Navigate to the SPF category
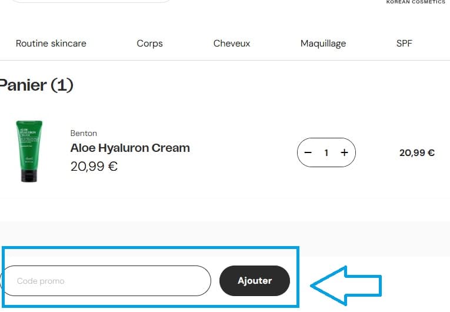This screenshot has height=312, width=450. coord(404,44)
